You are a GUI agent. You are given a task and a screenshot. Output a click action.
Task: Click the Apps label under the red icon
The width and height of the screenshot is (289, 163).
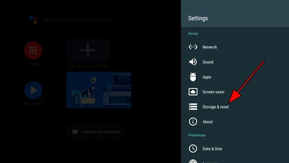(33, 64)
